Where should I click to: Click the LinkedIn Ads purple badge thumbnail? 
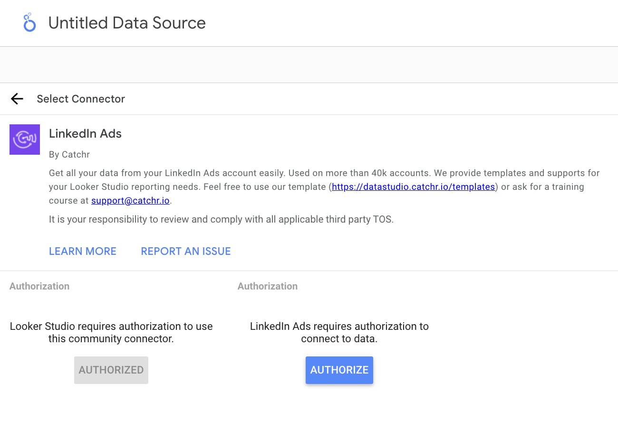pos(25,139)
